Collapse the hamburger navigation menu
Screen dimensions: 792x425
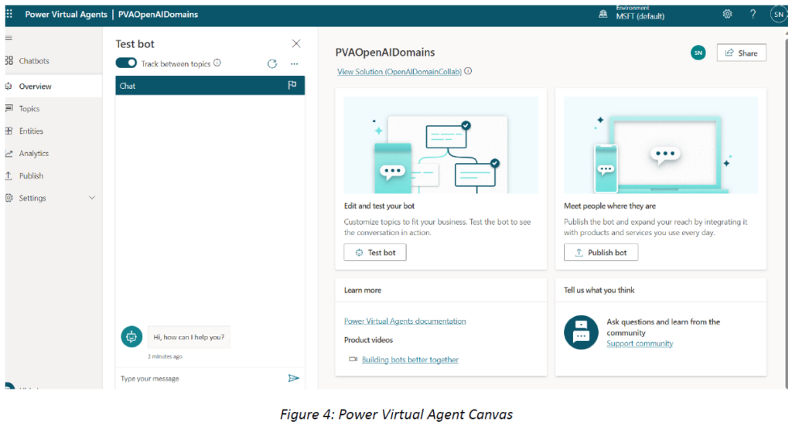pyautogui.click(x=9, y=38)
